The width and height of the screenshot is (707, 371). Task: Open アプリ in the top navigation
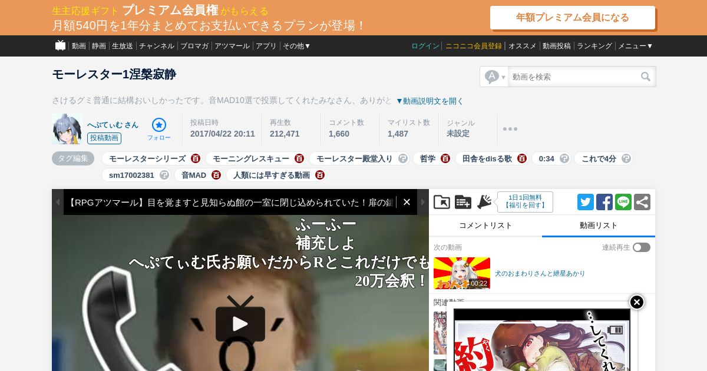tap(266, 46)
